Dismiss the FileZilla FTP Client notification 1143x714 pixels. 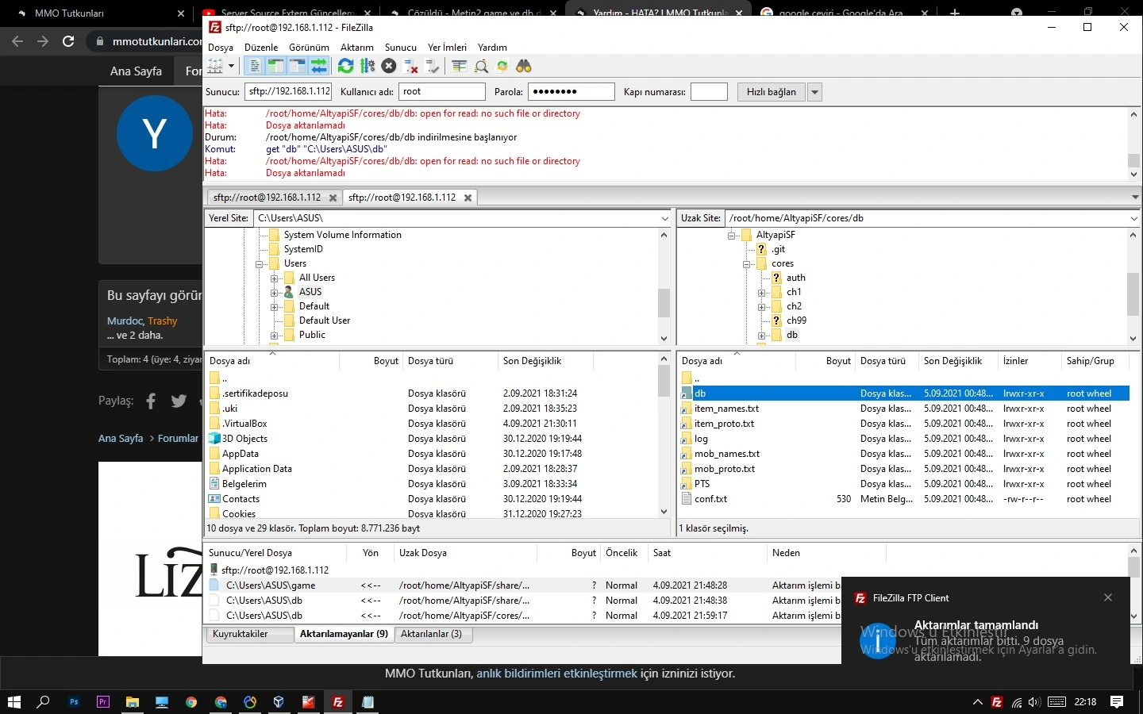[1108, 597]
